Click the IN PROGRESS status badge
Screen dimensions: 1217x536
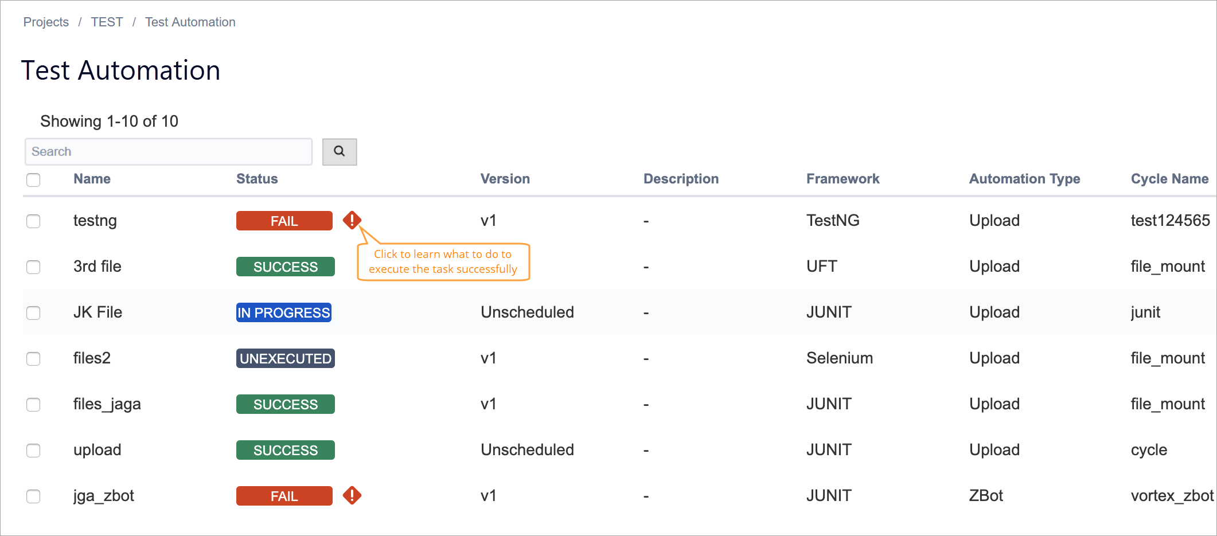click(284, 312)
